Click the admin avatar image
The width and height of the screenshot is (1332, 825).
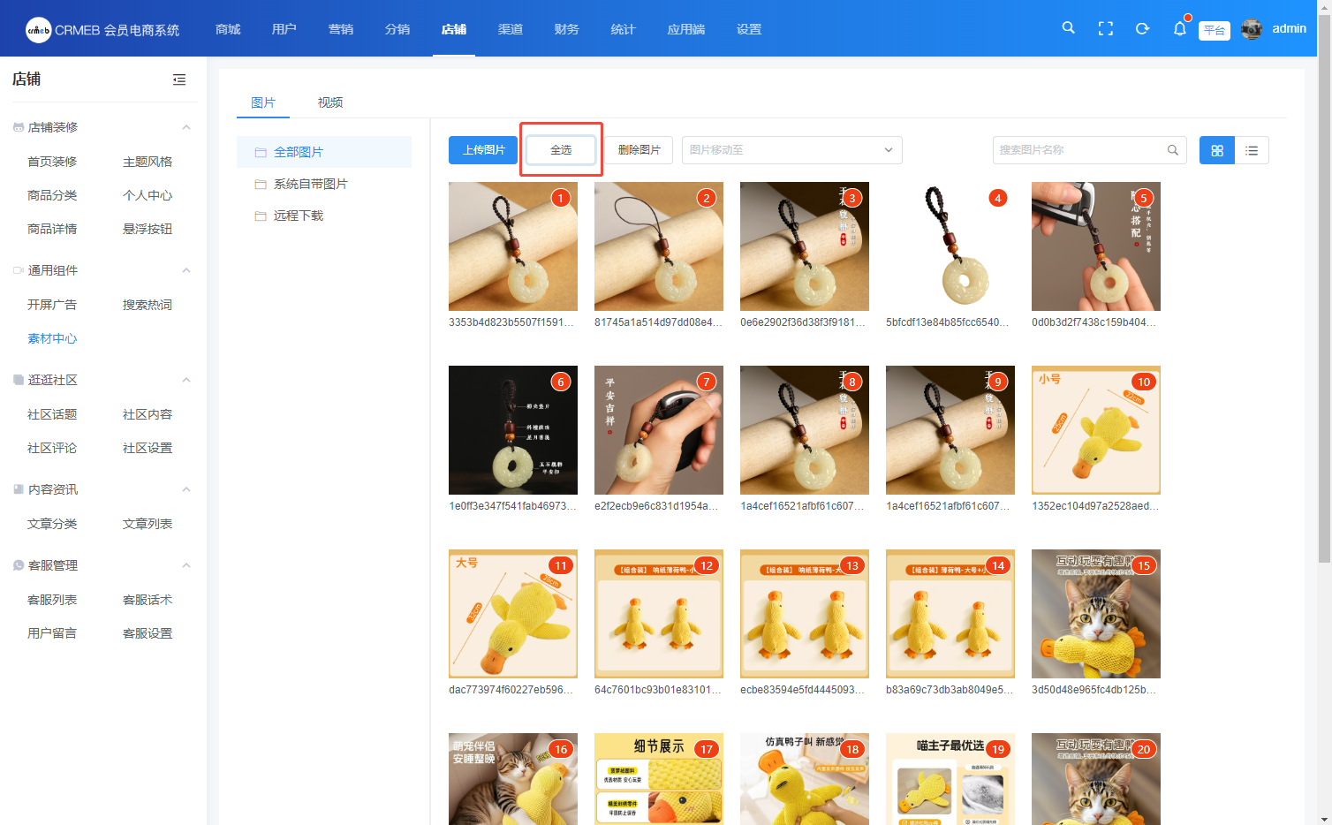[1252, 29]
